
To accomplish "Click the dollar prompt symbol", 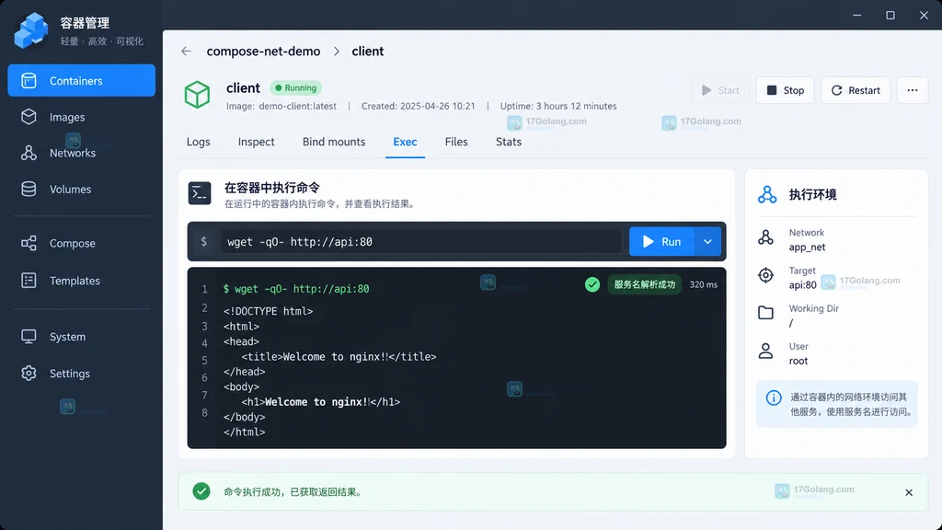I will click(x=204, y=242).
